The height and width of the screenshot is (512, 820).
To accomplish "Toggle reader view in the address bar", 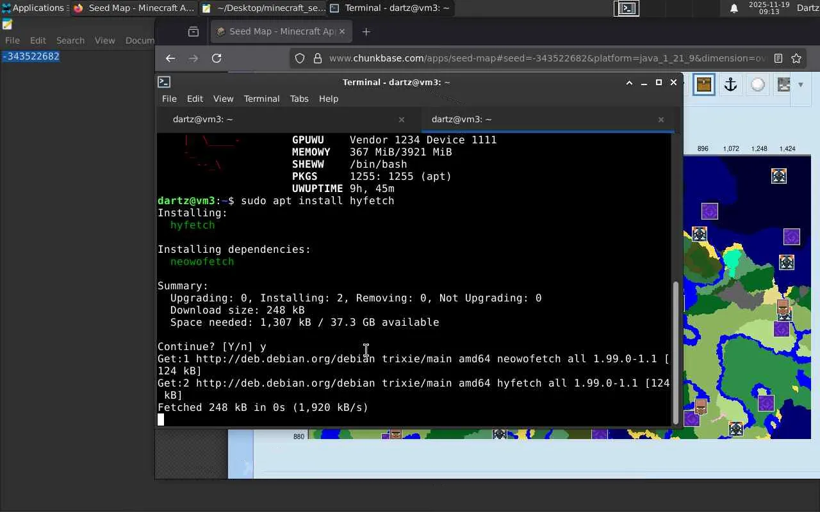I will tap(778, 58).
